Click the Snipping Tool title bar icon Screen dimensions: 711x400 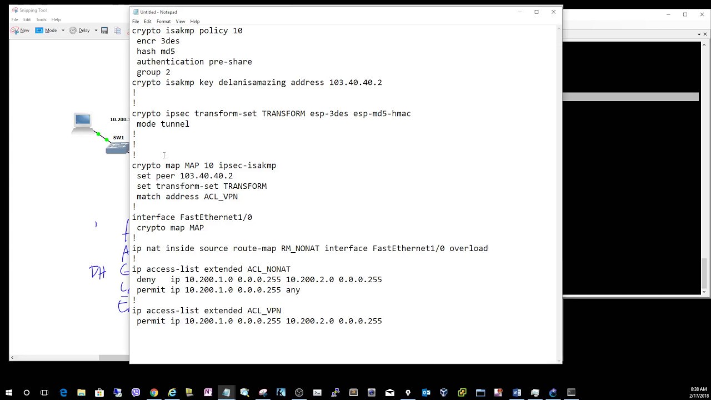click(15, 10)
